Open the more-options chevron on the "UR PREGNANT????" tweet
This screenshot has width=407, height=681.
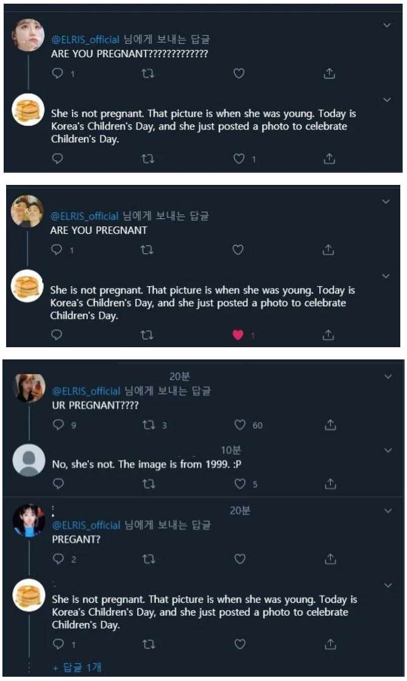click(388, 377)
